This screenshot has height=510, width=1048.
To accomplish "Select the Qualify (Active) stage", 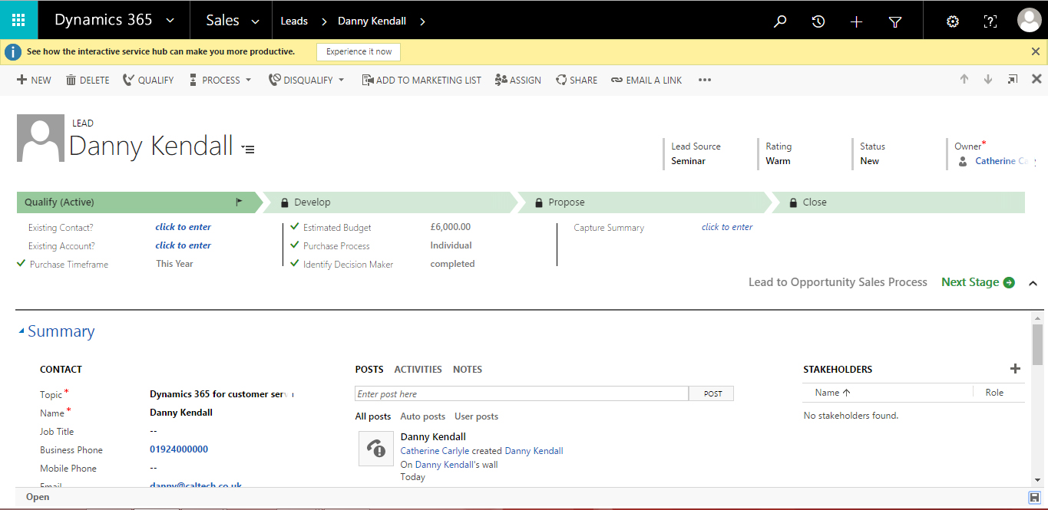I will (139, 202).
